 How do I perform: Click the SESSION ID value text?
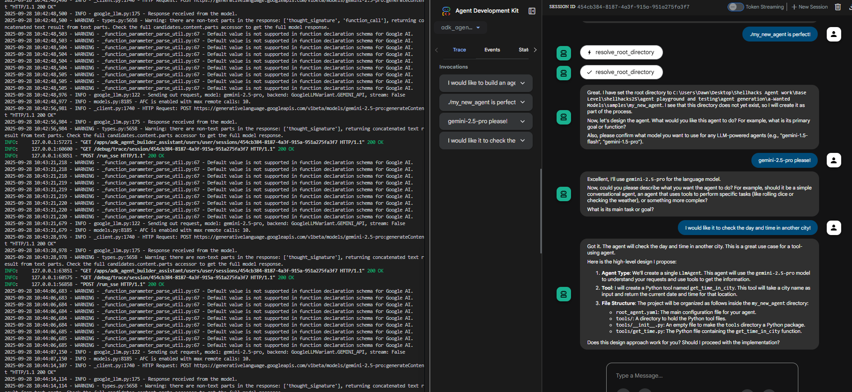coord(633,7)
